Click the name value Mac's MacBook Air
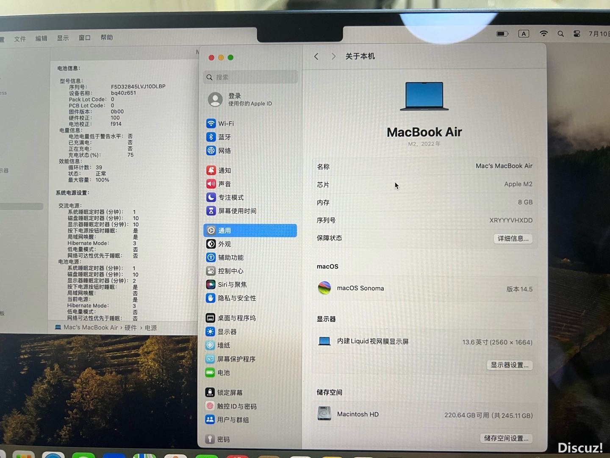Viewport: 610px width, 458px height. click(x=504, y=166)
